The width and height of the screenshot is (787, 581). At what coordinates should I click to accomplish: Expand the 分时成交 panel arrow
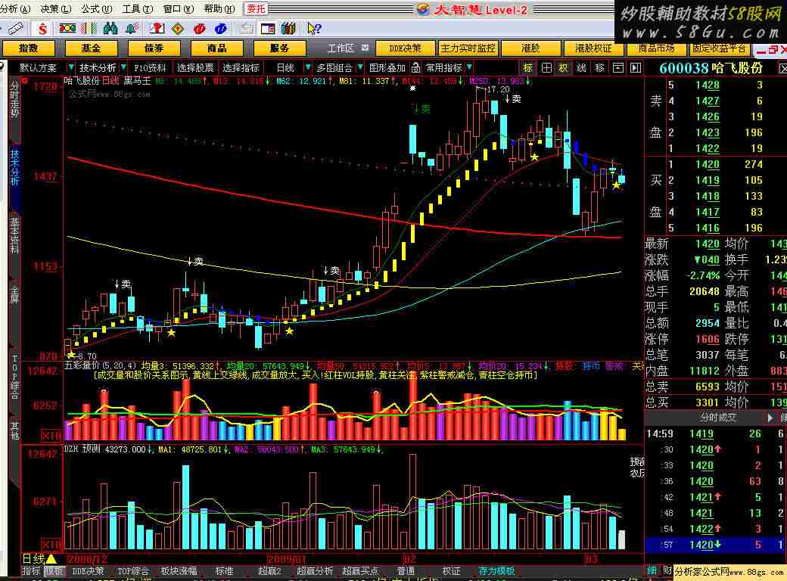coord(770,418)
